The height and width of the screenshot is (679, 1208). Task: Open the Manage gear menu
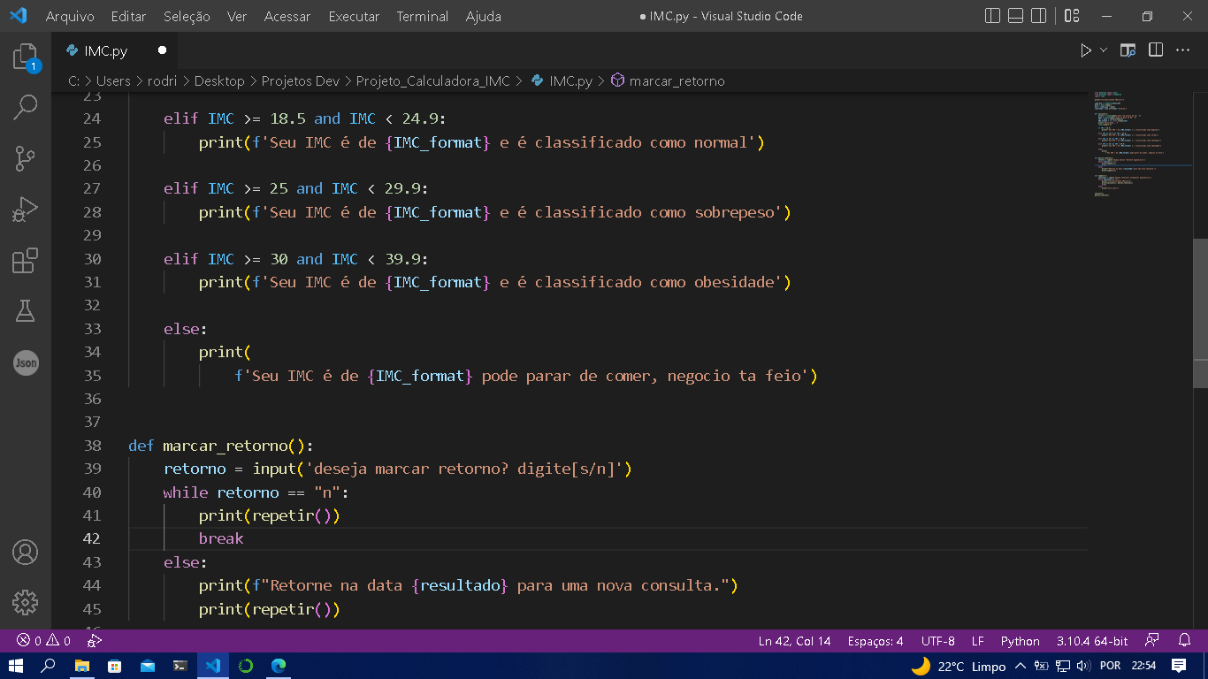point(25,603)
